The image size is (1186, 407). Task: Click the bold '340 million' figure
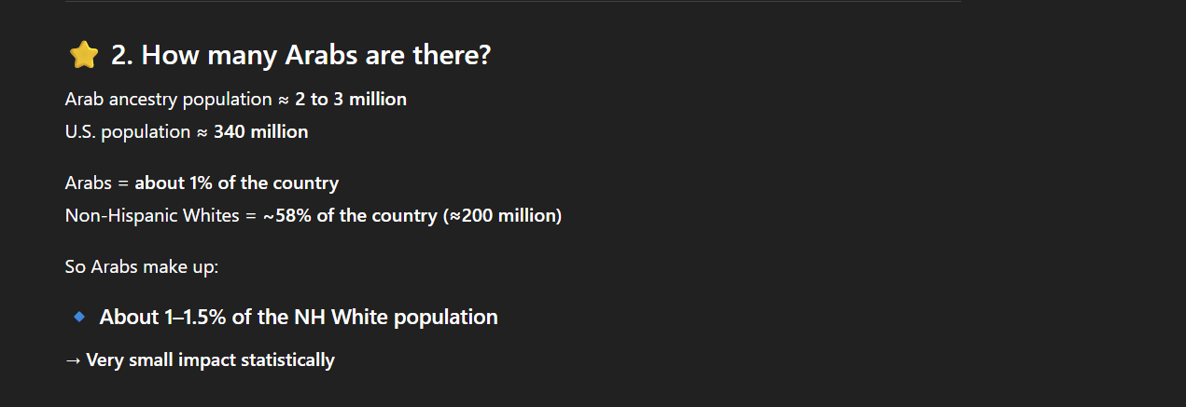(260, 131)
